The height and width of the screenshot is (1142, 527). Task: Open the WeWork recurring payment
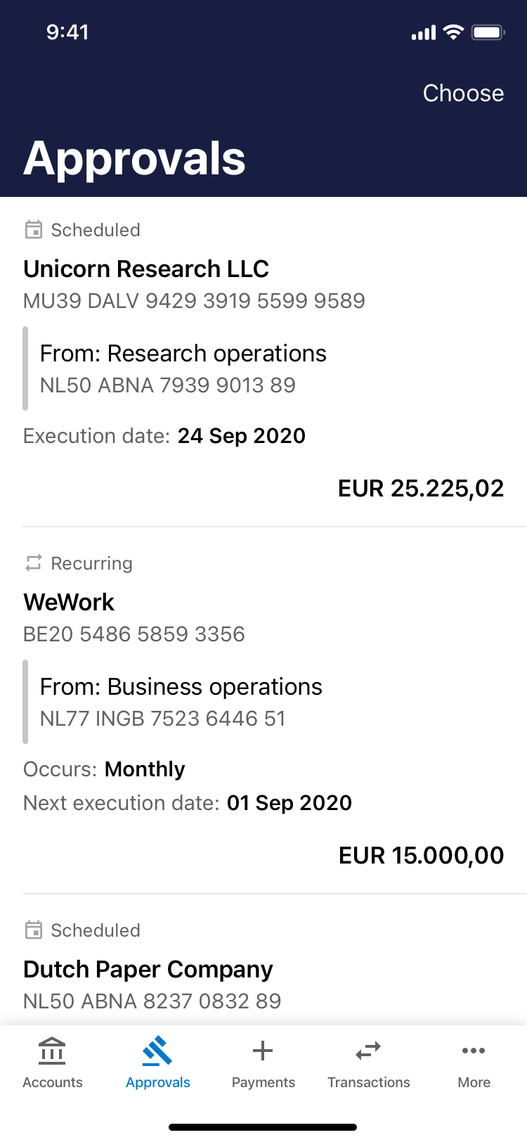click(69, 602)
